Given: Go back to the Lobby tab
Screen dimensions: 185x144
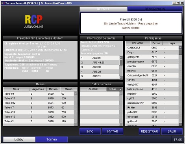Looking at the screenshot, I should (x=19, y=139).
